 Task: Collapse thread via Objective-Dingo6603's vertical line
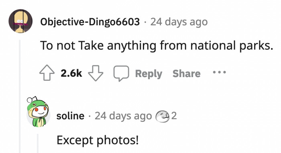click(20, 96)
